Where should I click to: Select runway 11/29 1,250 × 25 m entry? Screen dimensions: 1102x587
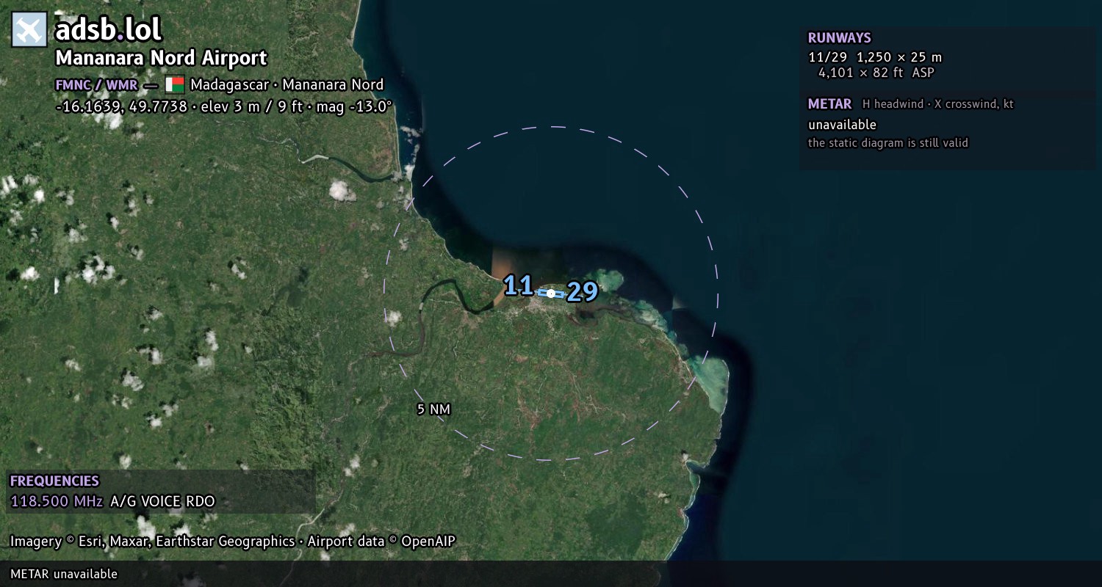click(x=875, y=57)
